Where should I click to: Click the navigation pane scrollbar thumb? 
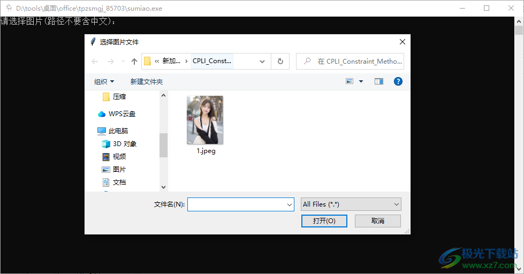pos(163,145)
